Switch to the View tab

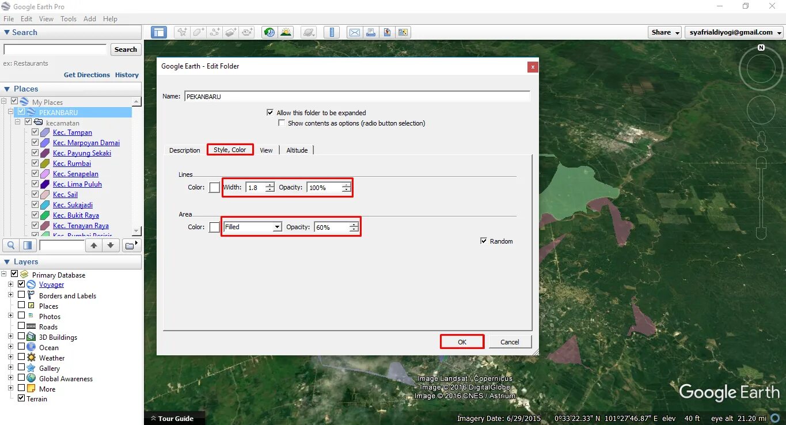(266, 150)
